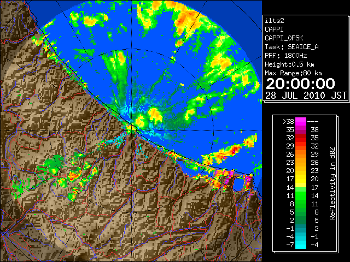Click the 'CAPPI_0P5K' product name
Screen dimensions: 350x262
point(284,38)
